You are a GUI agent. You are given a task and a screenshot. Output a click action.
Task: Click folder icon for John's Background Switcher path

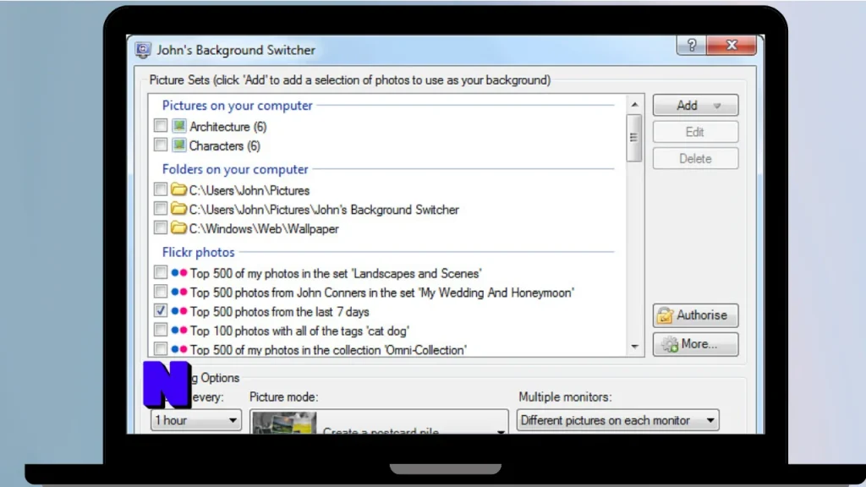178,209
